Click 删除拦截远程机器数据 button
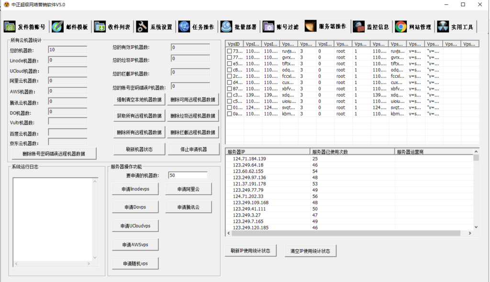490x282 pixels. tap(193, 133)
